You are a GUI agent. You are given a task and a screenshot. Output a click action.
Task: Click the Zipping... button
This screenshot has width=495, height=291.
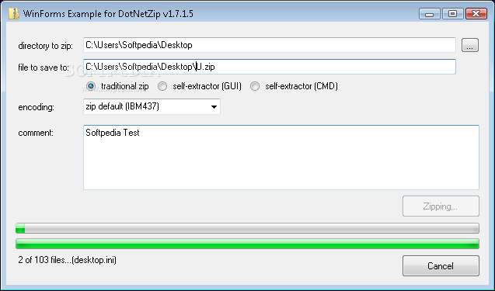tap(441, 206)
